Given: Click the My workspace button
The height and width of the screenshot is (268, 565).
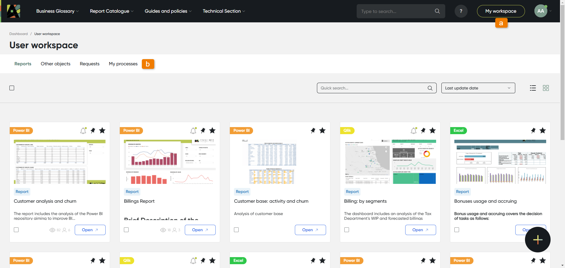Looking at the screenshot, I should tap(501, 11).
